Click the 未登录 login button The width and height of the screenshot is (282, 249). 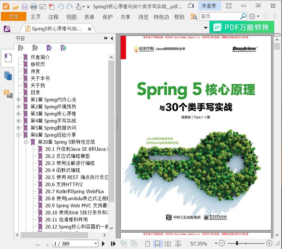[x=209, y=6]
